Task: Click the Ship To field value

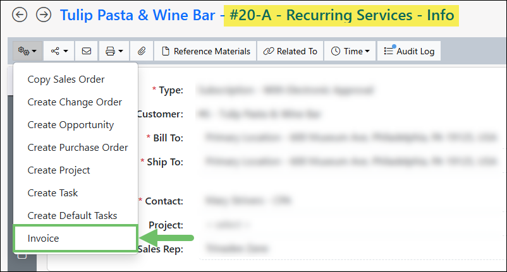Action: (x=351, y=162)
